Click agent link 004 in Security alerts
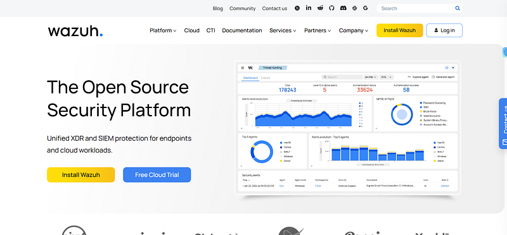The width and height of the screenshot is (507, 235). click(281, 186)
